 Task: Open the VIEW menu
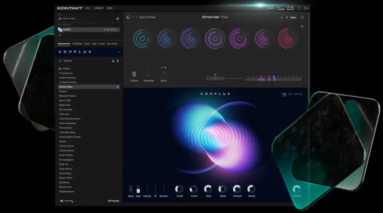click(x=110, y=8)
